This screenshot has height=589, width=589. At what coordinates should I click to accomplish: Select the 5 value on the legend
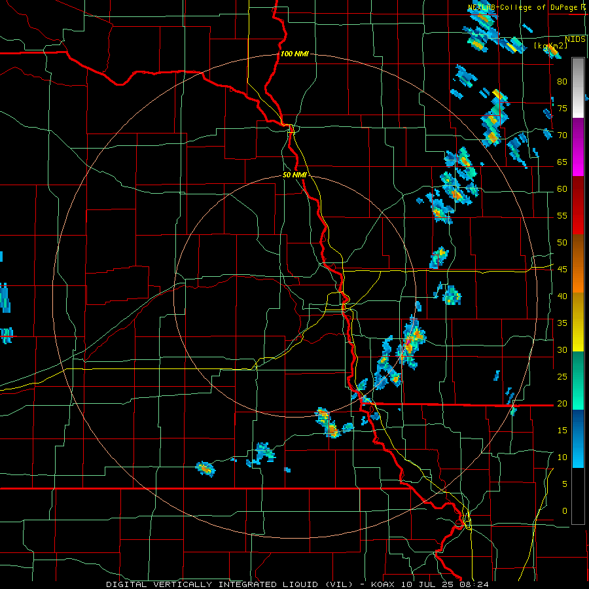(565, 484)
